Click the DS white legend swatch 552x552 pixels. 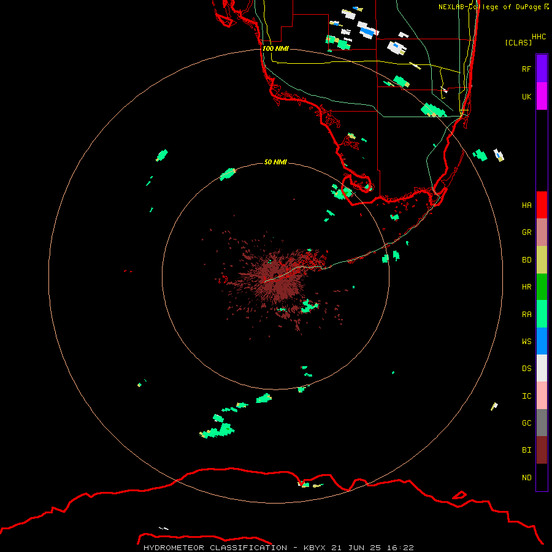point(542,368)
